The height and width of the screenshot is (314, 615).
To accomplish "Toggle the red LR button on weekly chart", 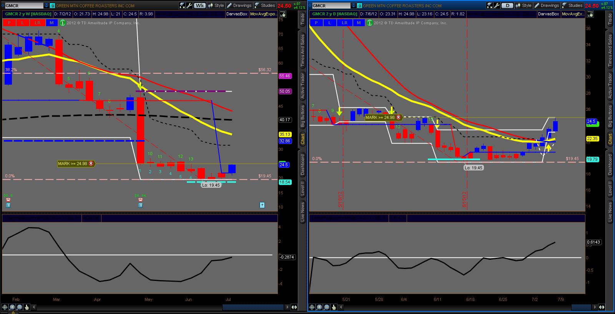I will (37, 23).
